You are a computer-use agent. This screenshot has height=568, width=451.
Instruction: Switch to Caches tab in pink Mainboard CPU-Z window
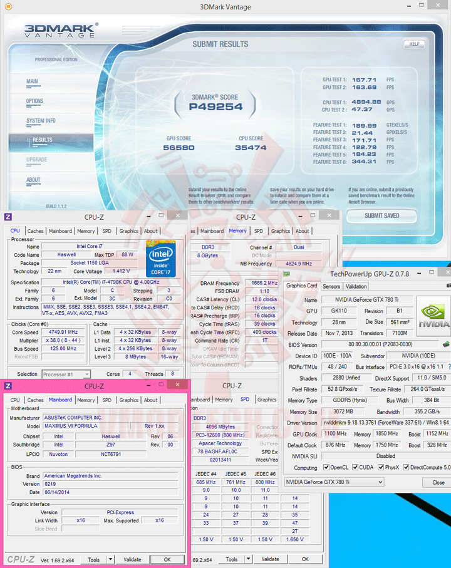tap(35, 400)
